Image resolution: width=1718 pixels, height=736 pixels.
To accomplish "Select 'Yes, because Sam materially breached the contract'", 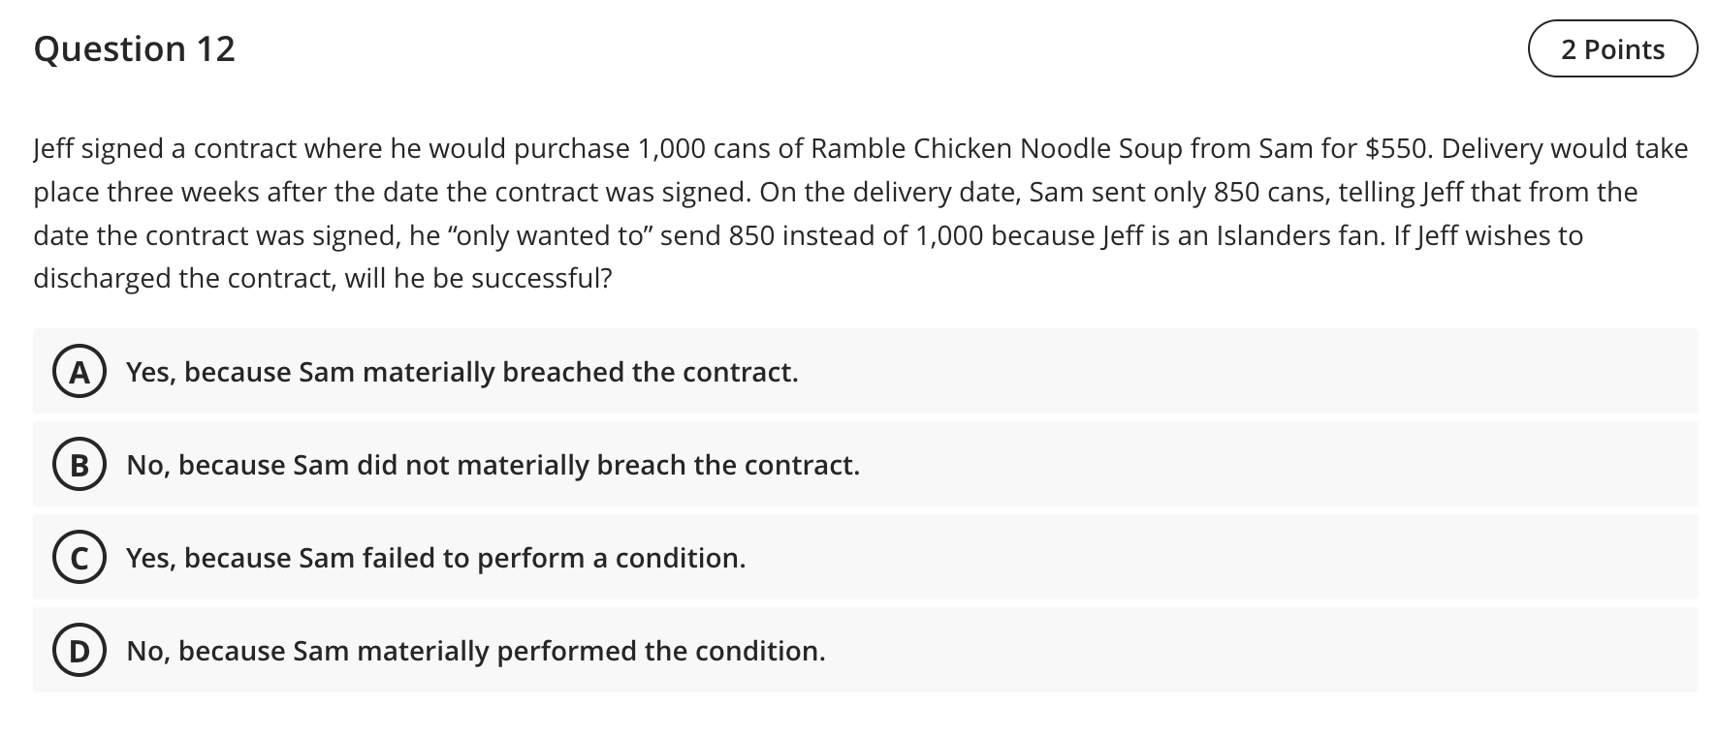I will pos(461,372).
